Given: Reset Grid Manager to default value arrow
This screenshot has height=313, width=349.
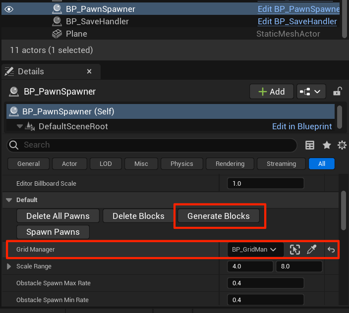Looking at the screenshot, I should pyautogui.click(x=331, y=250).
